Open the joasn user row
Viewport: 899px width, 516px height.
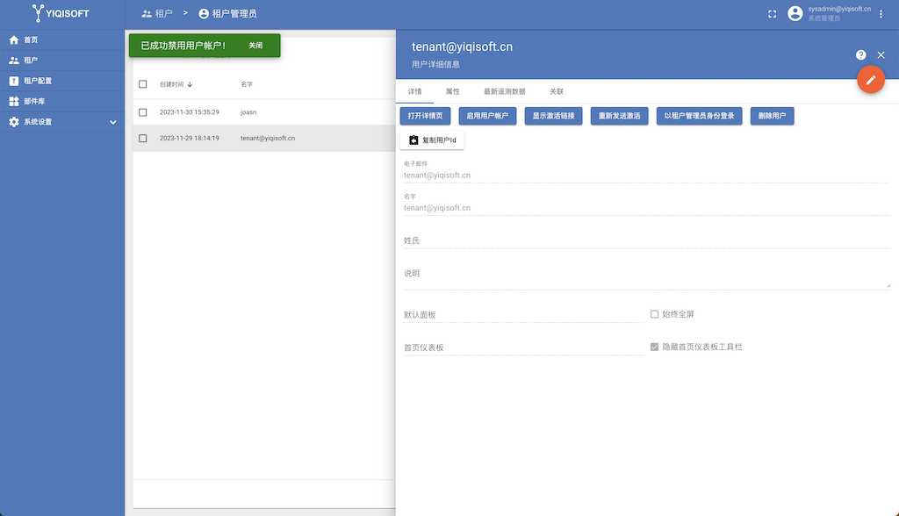pos(264,112)
